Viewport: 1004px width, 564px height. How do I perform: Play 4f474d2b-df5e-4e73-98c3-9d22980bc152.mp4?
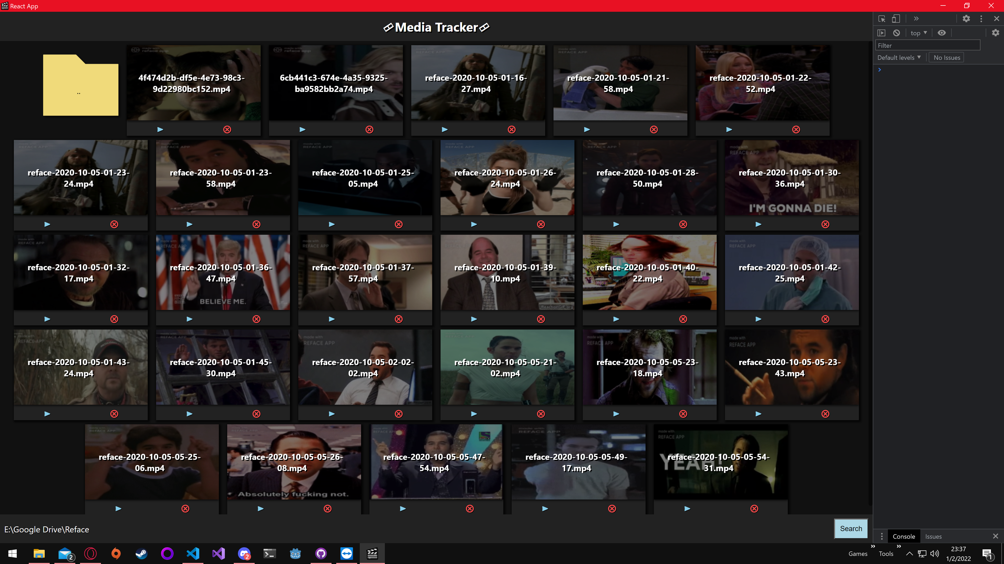(160, 129)
